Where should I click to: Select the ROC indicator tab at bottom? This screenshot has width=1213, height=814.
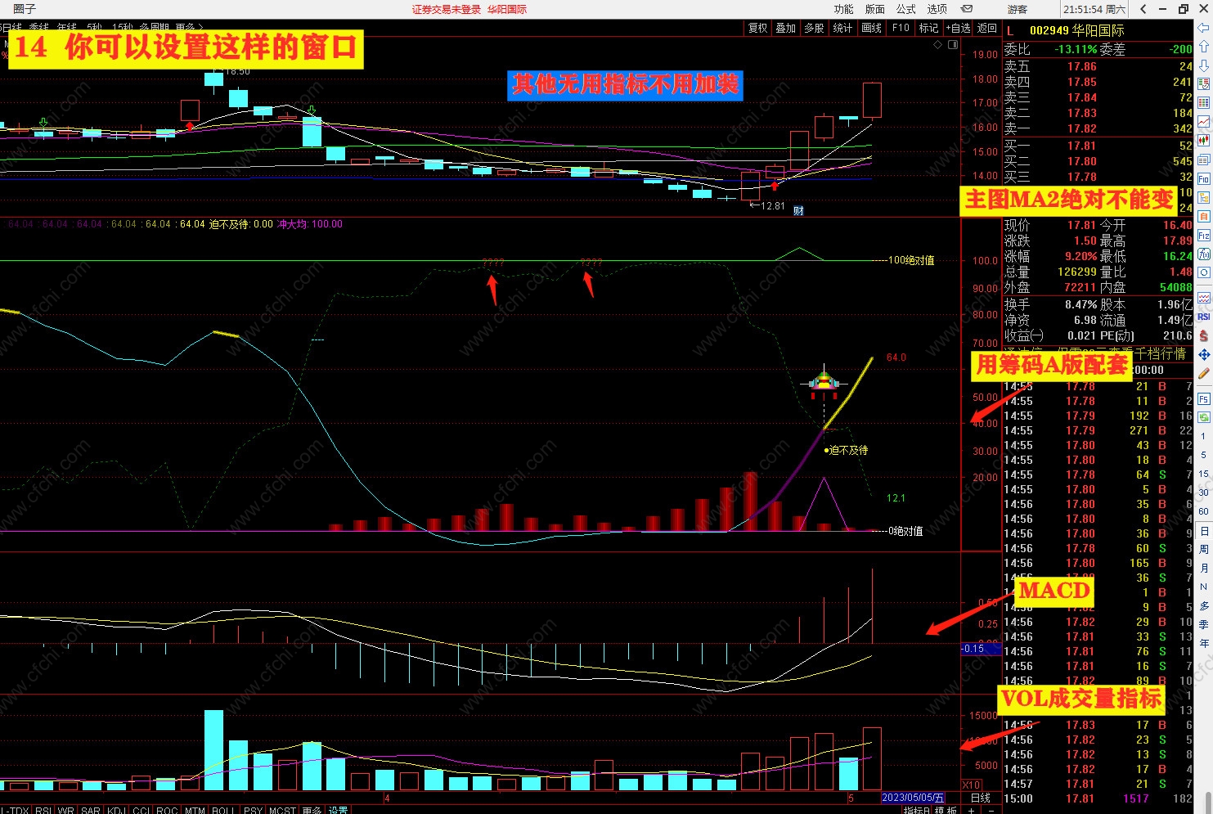click(x=167, y=810)
